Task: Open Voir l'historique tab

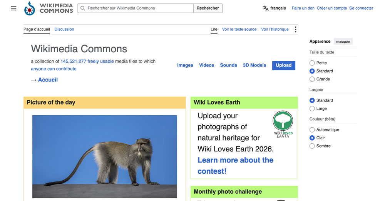Action: pos(275,29)
